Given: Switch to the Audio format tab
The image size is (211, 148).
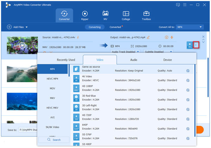Looking at the screenshot, I should click(x=134, y=60).
